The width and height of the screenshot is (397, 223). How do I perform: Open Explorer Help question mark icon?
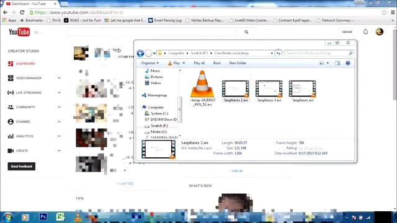(348, 63)
